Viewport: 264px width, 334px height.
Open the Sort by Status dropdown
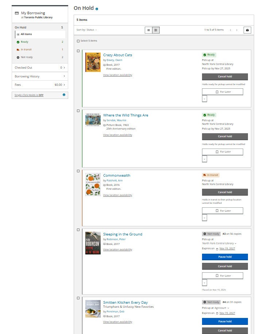tap(86, 30)
